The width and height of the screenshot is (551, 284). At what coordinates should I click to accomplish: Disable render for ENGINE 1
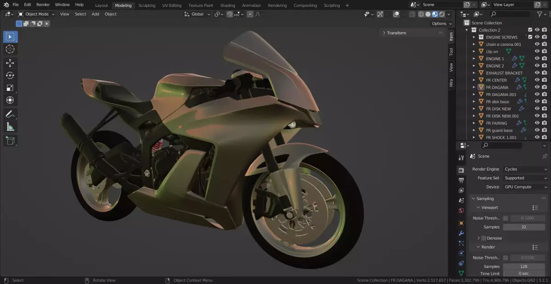(x=544, y=59)
